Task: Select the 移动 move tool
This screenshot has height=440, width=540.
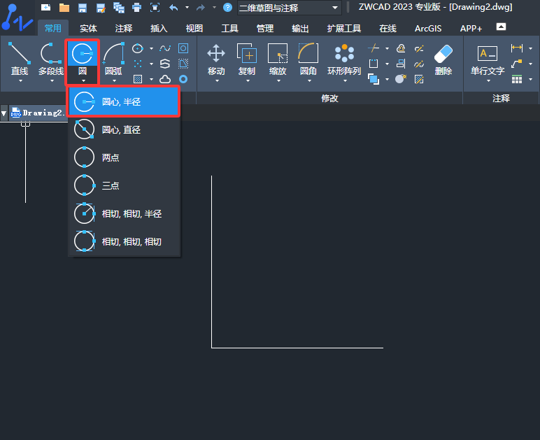Action: [216, 59]
